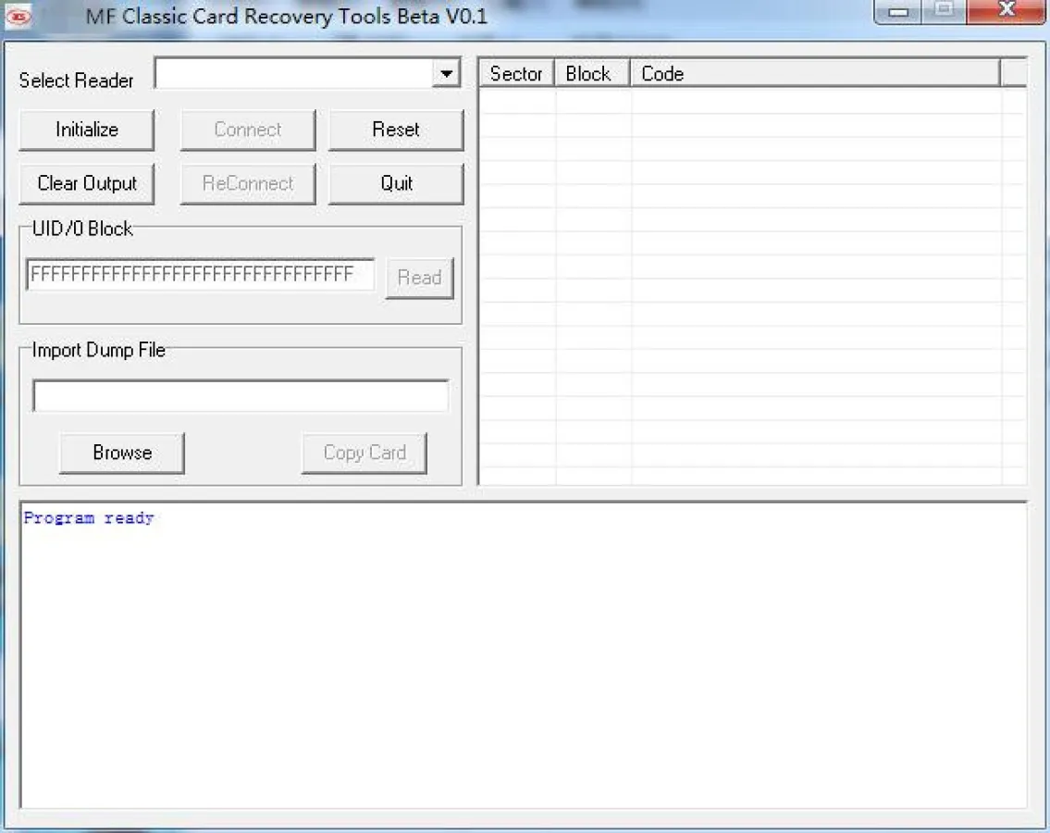The image size is (1050, 833).
Task: Click inside the output log area
Action: (523, 657)
